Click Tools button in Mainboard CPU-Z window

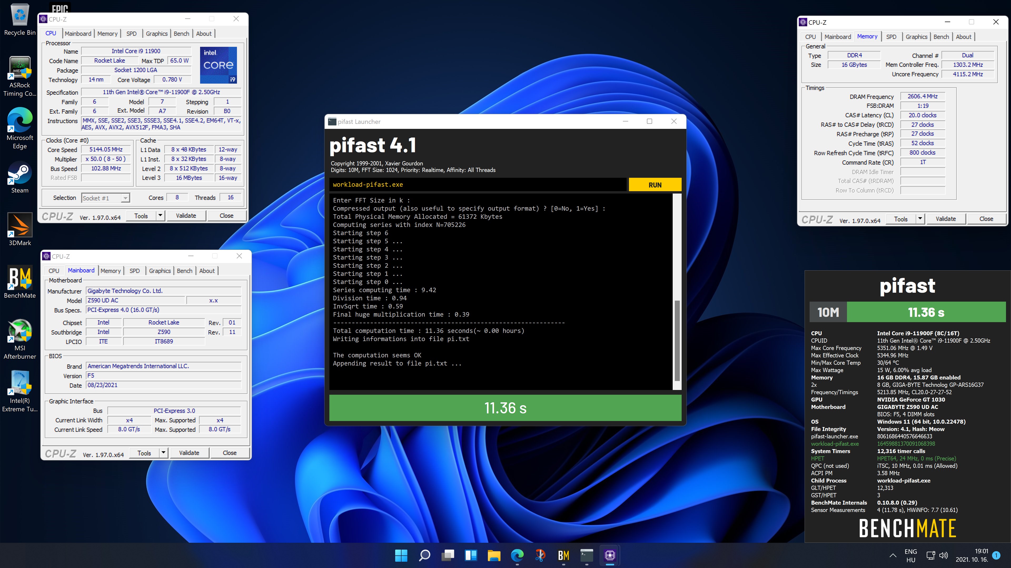click(x=144, y=453)
